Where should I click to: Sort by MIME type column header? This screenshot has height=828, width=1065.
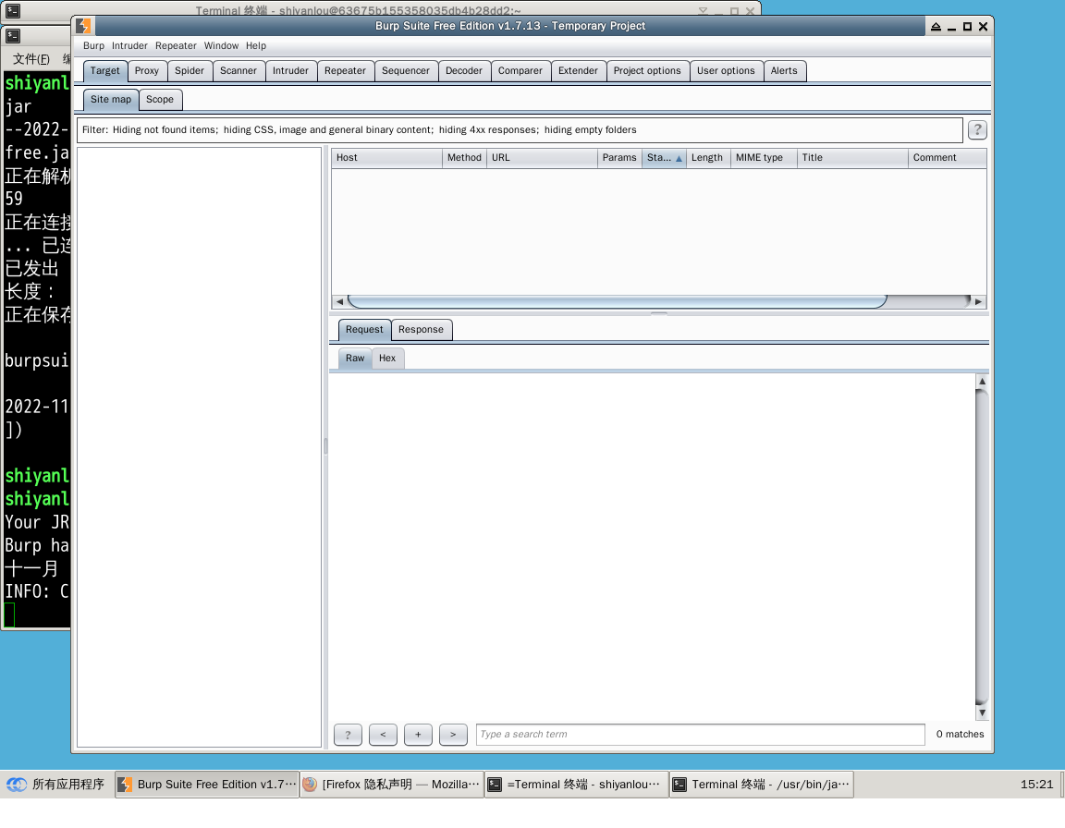(764, 157)
